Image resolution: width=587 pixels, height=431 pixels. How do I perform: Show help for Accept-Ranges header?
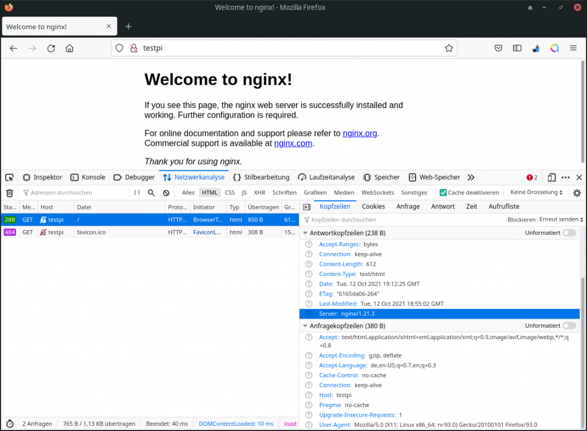click(309, 244)
